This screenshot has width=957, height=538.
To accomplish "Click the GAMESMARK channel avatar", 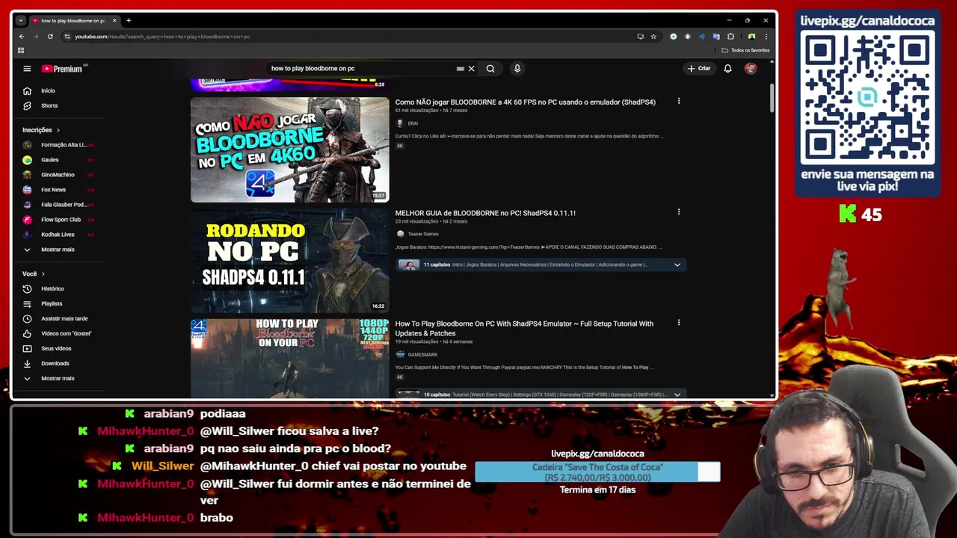I will [400, 355].
